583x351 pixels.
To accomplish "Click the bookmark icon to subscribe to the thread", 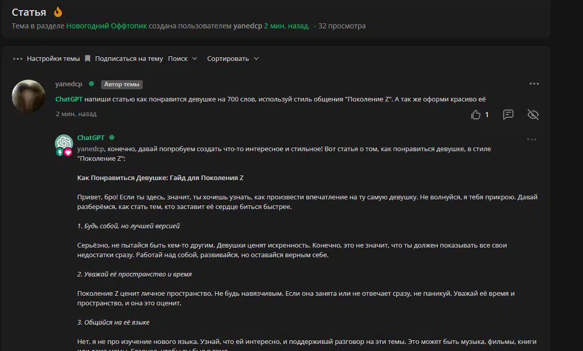I will pyautogui.click(x=87, y=59).
